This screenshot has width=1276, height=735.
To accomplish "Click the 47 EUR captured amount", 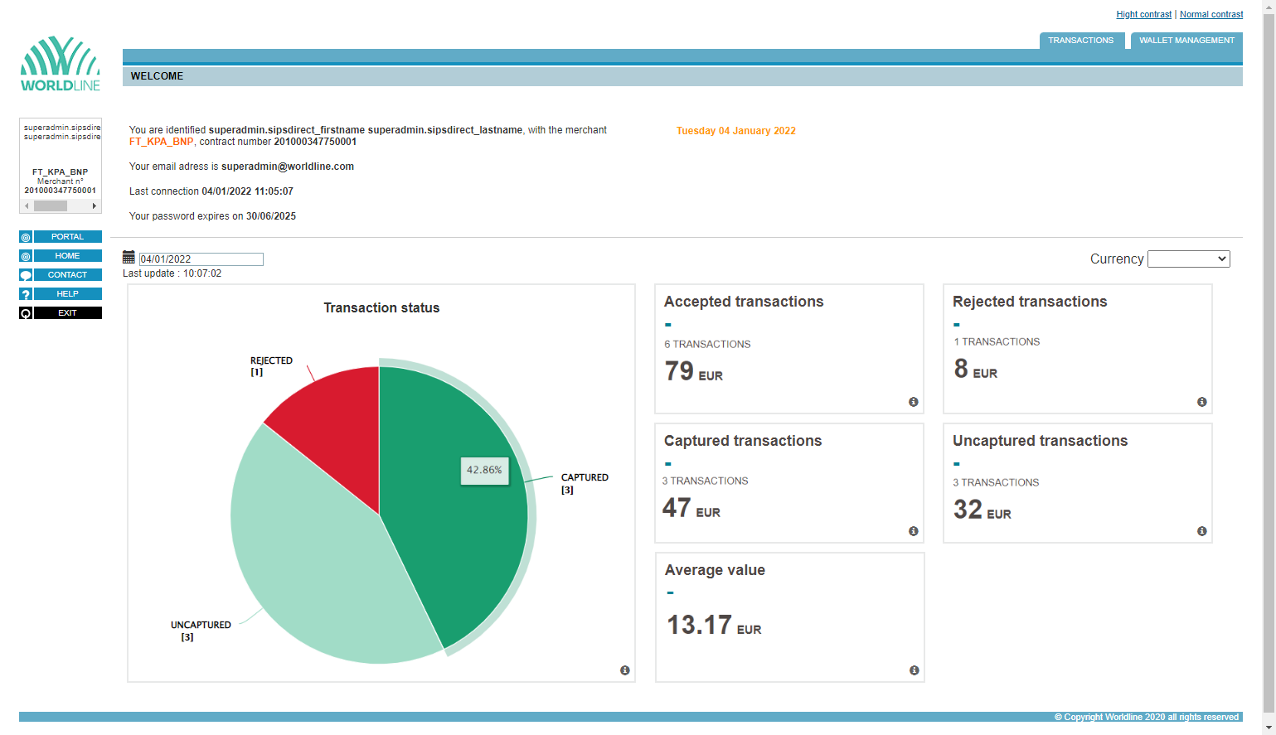I will pos(691,508).
